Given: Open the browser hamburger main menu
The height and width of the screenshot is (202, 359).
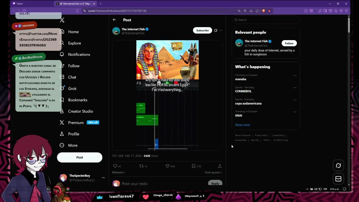Looking at the screenshot, I should [x=346, y=11].
